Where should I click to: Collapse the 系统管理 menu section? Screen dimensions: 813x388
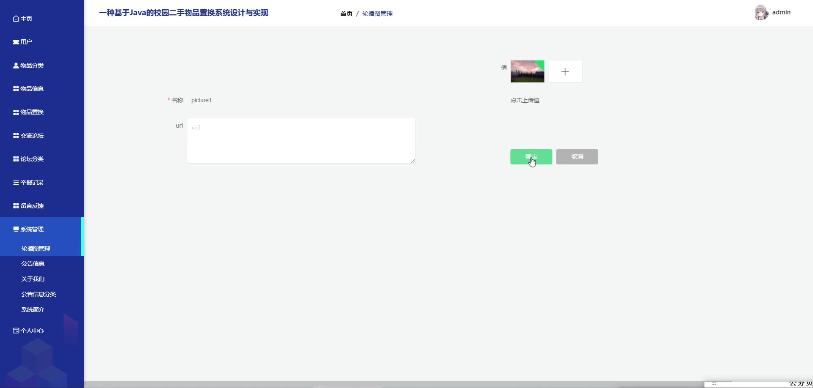(41, 229)
